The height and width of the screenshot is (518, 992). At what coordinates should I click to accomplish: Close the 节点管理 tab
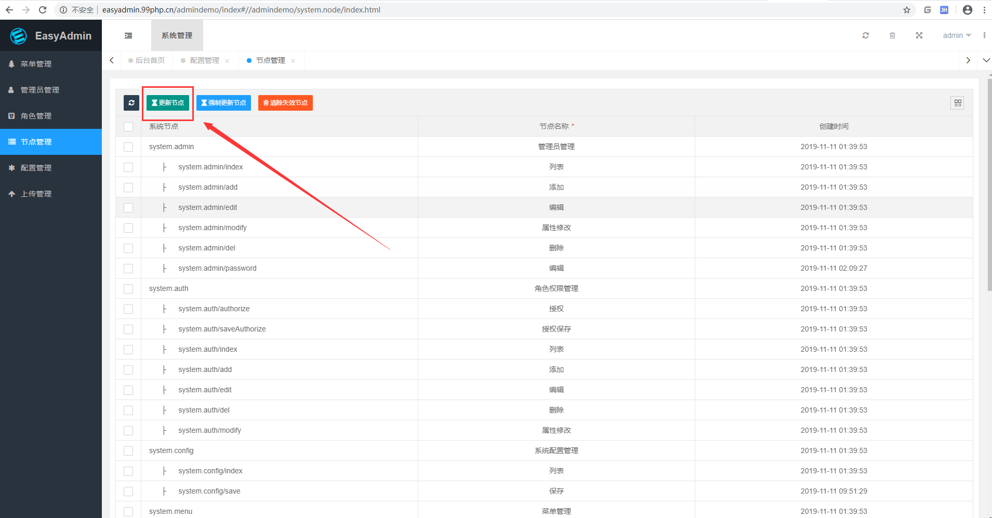point(293,61)
